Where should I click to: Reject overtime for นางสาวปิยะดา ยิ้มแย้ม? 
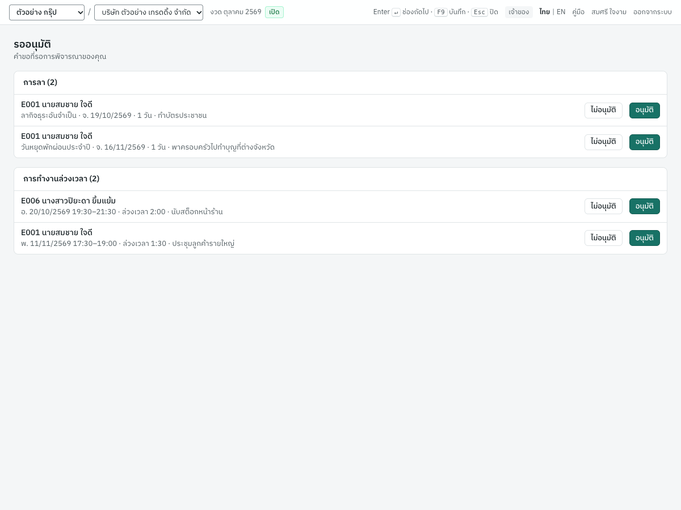pyautogui.click(x=603, y=206)
